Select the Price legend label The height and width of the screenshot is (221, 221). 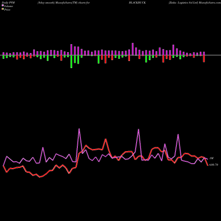[7, 10]
